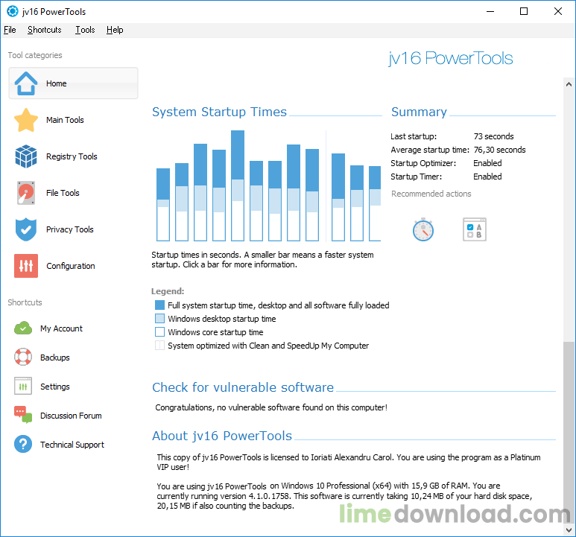
Task: Open Main Tools star icon
Action: coord(26,120)
